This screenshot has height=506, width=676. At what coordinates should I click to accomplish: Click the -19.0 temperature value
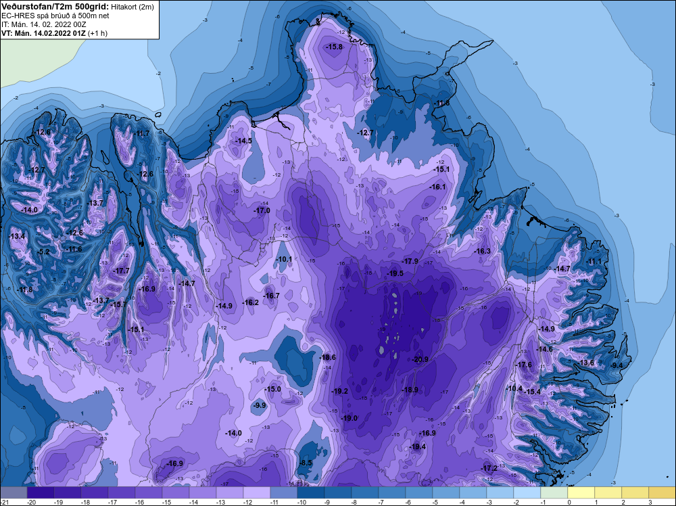(x=349, y=418)
